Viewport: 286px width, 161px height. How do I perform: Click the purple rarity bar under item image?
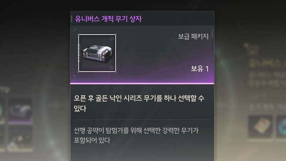(142, 83)
